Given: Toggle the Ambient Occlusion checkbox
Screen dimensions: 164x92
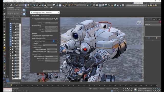Looking at the screenshot, I should pos(33,48).
